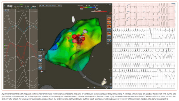Click the -119 LAT value
The height and width of the screenshot is (101, 179).
(x=17, y=6)
